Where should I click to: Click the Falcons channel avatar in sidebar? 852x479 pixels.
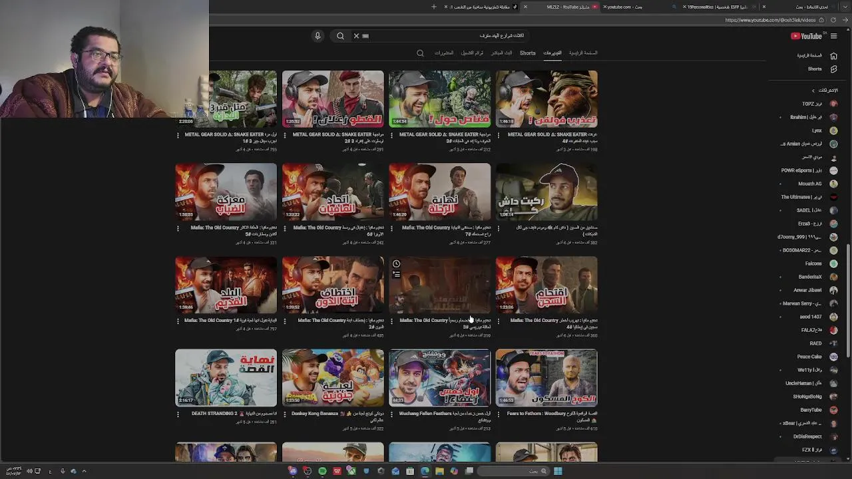pyautogui.click(x=833, y=263)
